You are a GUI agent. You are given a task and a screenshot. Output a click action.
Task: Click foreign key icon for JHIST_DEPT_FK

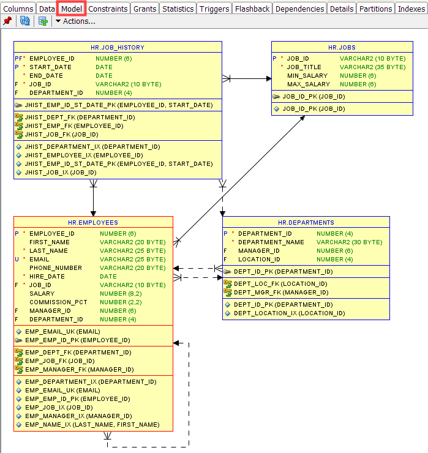pos(19,118)
